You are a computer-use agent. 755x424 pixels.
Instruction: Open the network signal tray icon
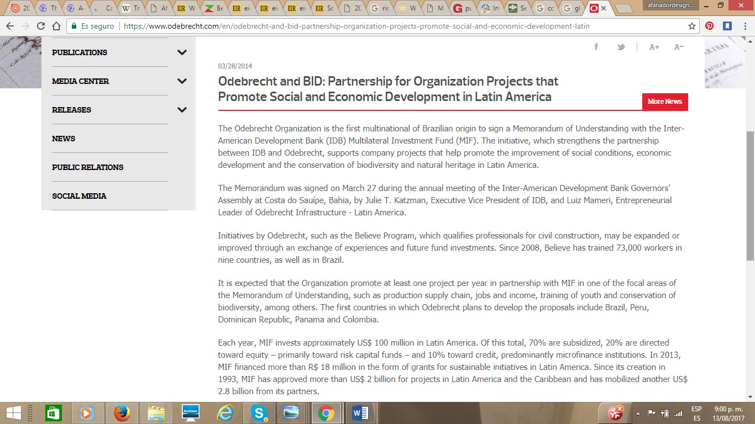678,414
